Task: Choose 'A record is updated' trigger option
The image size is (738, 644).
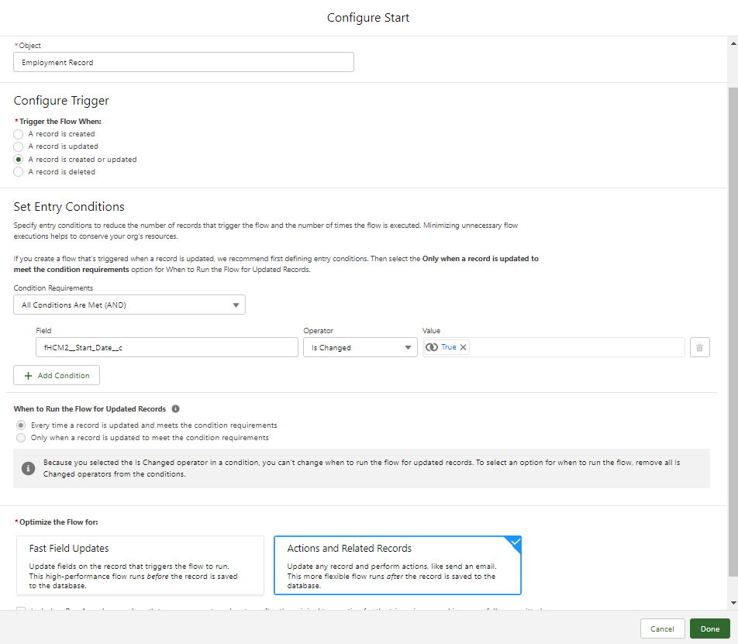Action: tap(19, 146)
